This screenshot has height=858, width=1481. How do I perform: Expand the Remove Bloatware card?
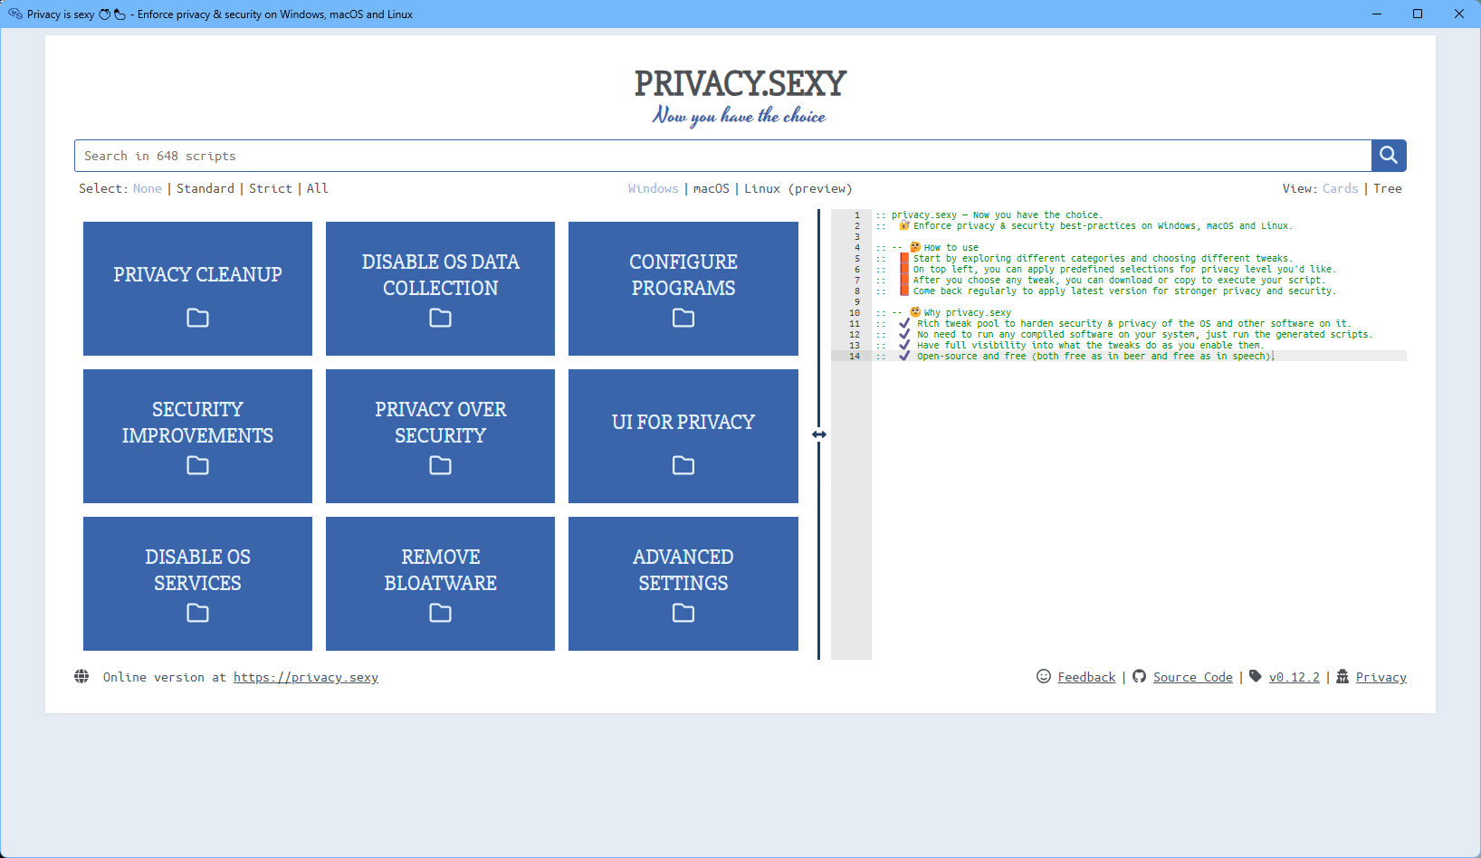440,584
